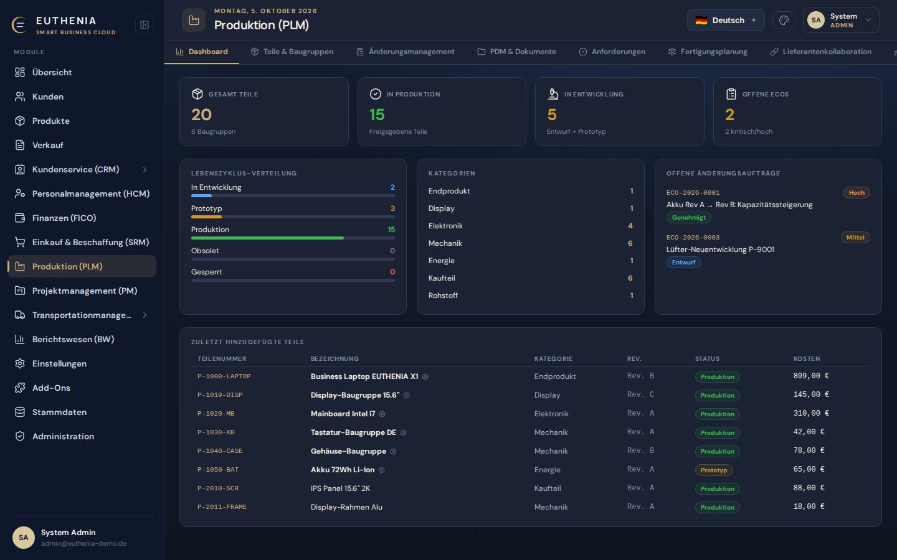This screenshot has width=897, height=560.
Task: Click the Rohstoff category row
Action: tap(531, 296)
